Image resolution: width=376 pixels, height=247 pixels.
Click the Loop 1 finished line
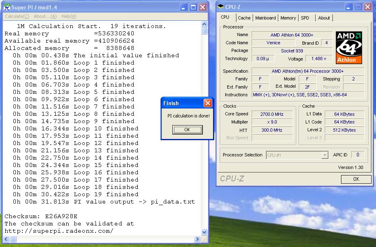[74, 63]
